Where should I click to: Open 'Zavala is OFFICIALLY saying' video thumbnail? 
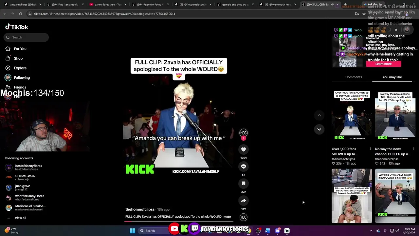(x=395, y=196)
